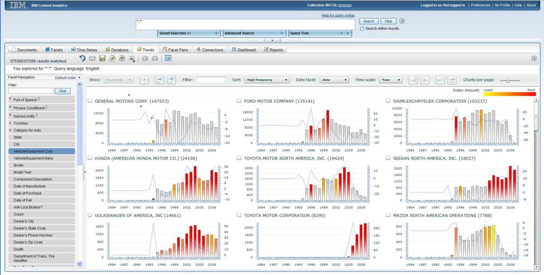Check the GENERAL MOTORS CORP. chart checkbox

pyautogui.click(x=90, y=101)
